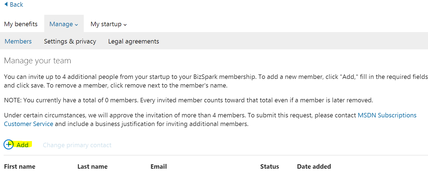
Task: Click the Date added column header
Action: [x=314, y=167]
